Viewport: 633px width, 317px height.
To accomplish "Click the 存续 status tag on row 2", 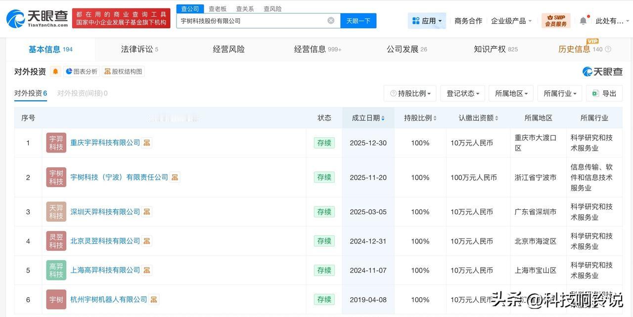I will pos(324,177).
